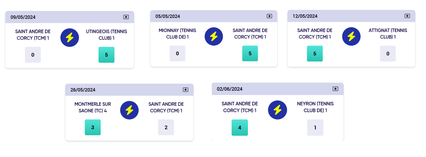This screenshot has height=157, width=426.
Task: Click the header icon on the 12/05/2024 card
Action: coord(407,16)
